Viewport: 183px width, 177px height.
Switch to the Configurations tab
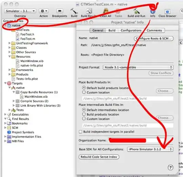(x=131, y=31)
